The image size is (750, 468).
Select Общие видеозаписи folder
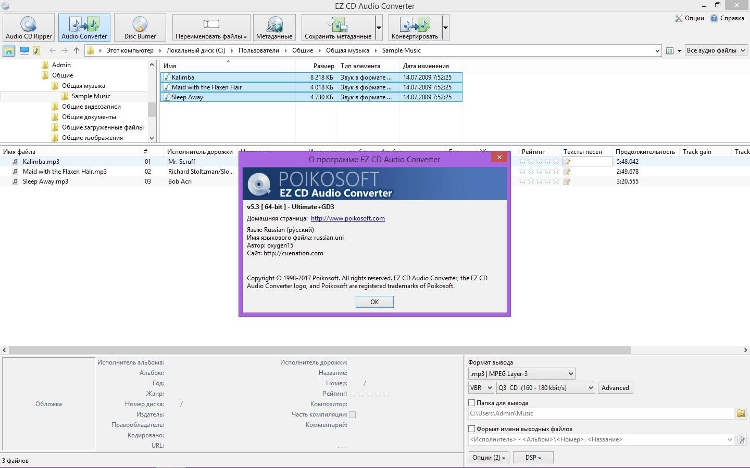[x=91, y=107]
